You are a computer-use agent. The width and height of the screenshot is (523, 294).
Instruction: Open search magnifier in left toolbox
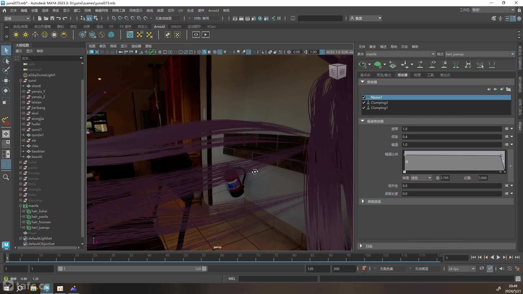6,177
